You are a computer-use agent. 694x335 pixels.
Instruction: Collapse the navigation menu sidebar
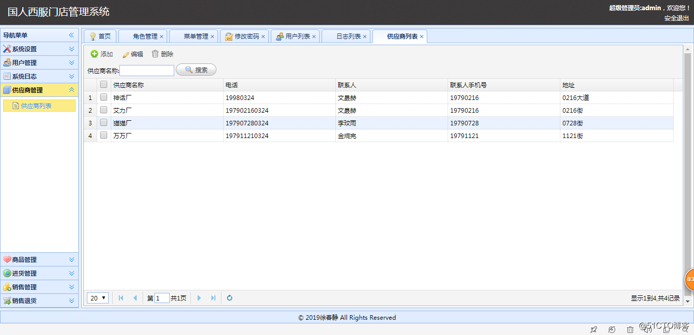72,35
